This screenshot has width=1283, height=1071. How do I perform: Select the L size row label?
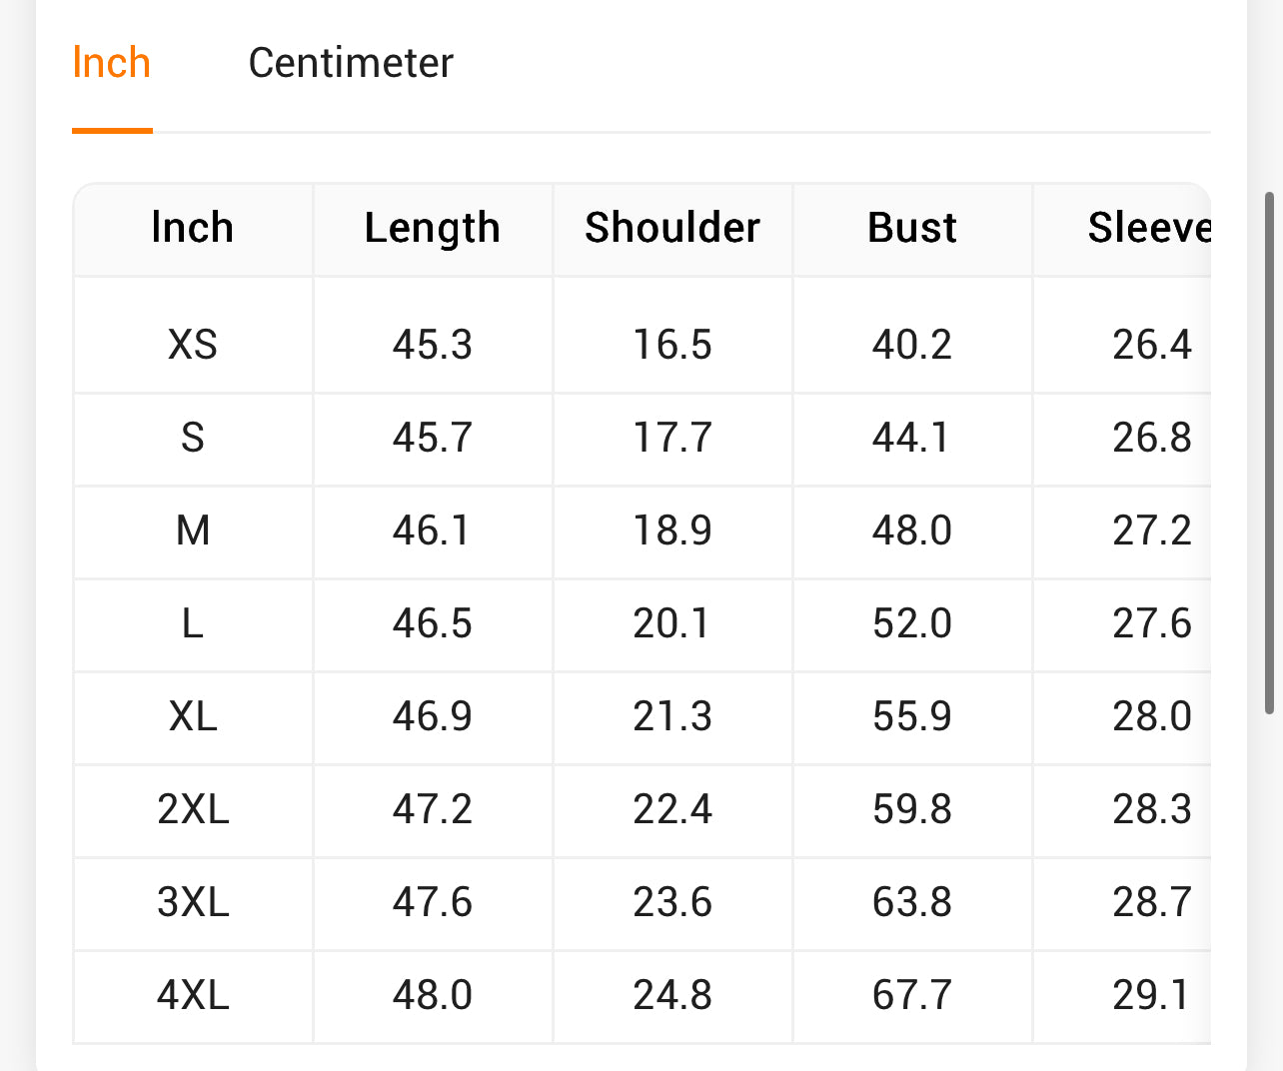click(193, 623)
